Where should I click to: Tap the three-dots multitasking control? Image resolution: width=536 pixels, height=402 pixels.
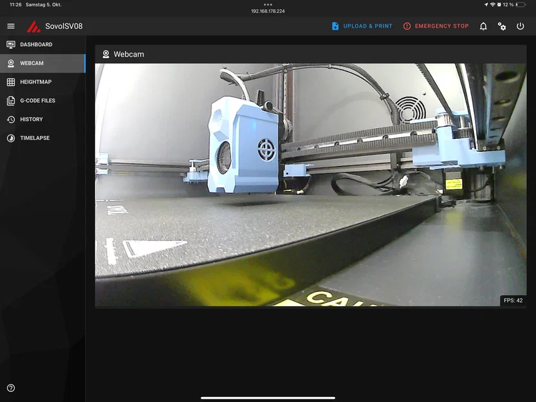click(x=268, y=5)
